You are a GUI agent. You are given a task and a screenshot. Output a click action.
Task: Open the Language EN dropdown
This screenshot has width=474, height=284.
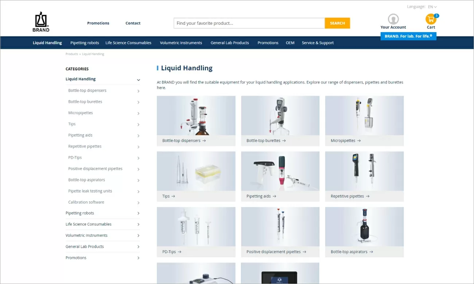tap(432, 7)
